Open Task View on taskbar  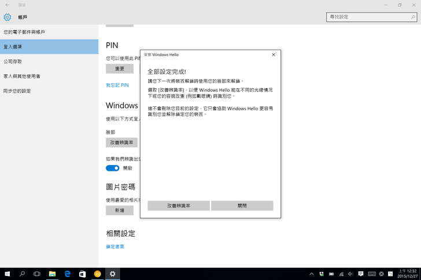pos(37,274)
